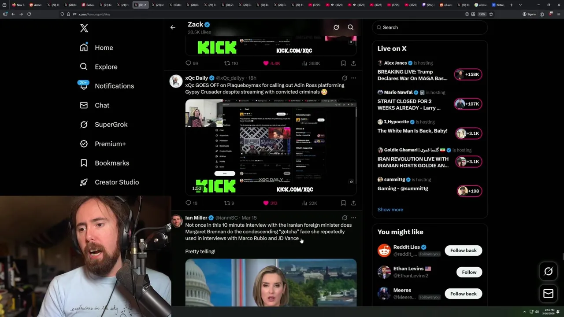Viewport: 564px width, 317px height.
Task: Open Goldie Ghamari live broadcast
Action: (x=413, y=162)
